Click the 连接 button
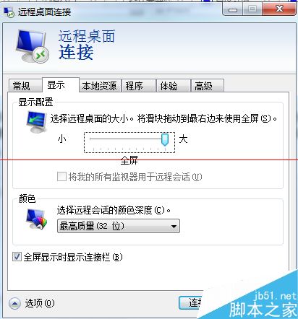 coord(190,303)
